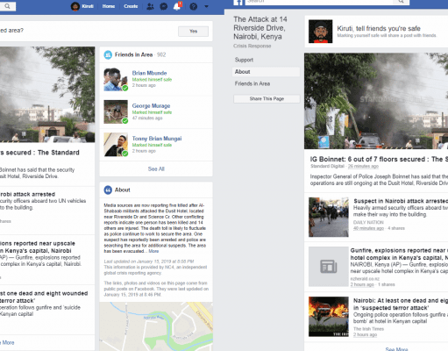This screenshot has height=351, width=448.
Task: Click the Yes button
Action: click(193, 32)
